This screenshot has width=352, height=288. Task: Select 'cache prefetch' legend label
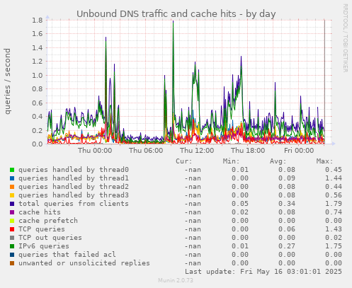pos(48,221)
